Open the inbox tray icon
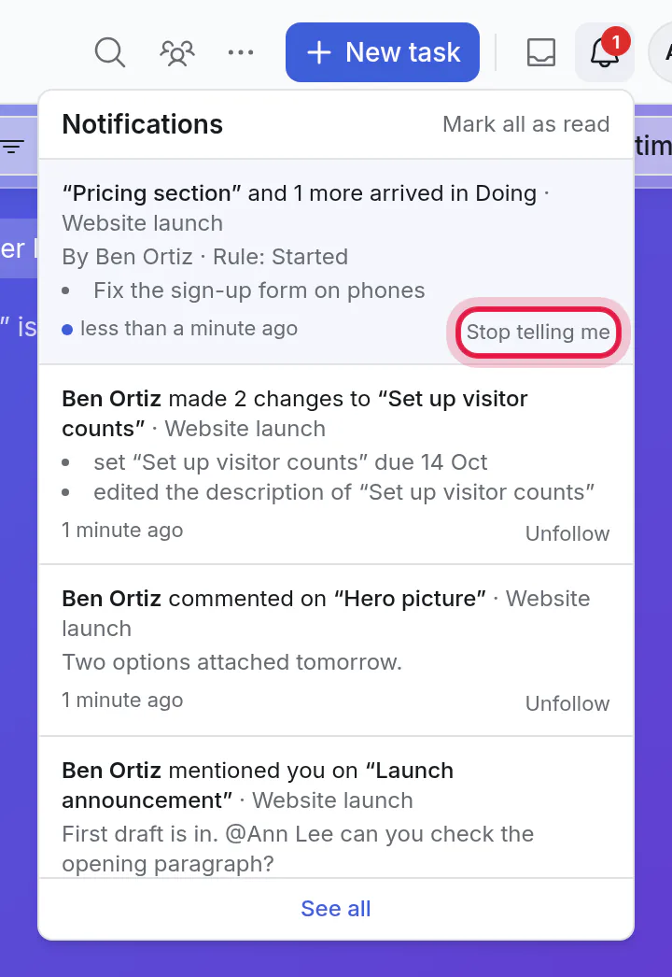Image resolution: width=672 pixels, height=977 pixels. [x=541, y=52]
